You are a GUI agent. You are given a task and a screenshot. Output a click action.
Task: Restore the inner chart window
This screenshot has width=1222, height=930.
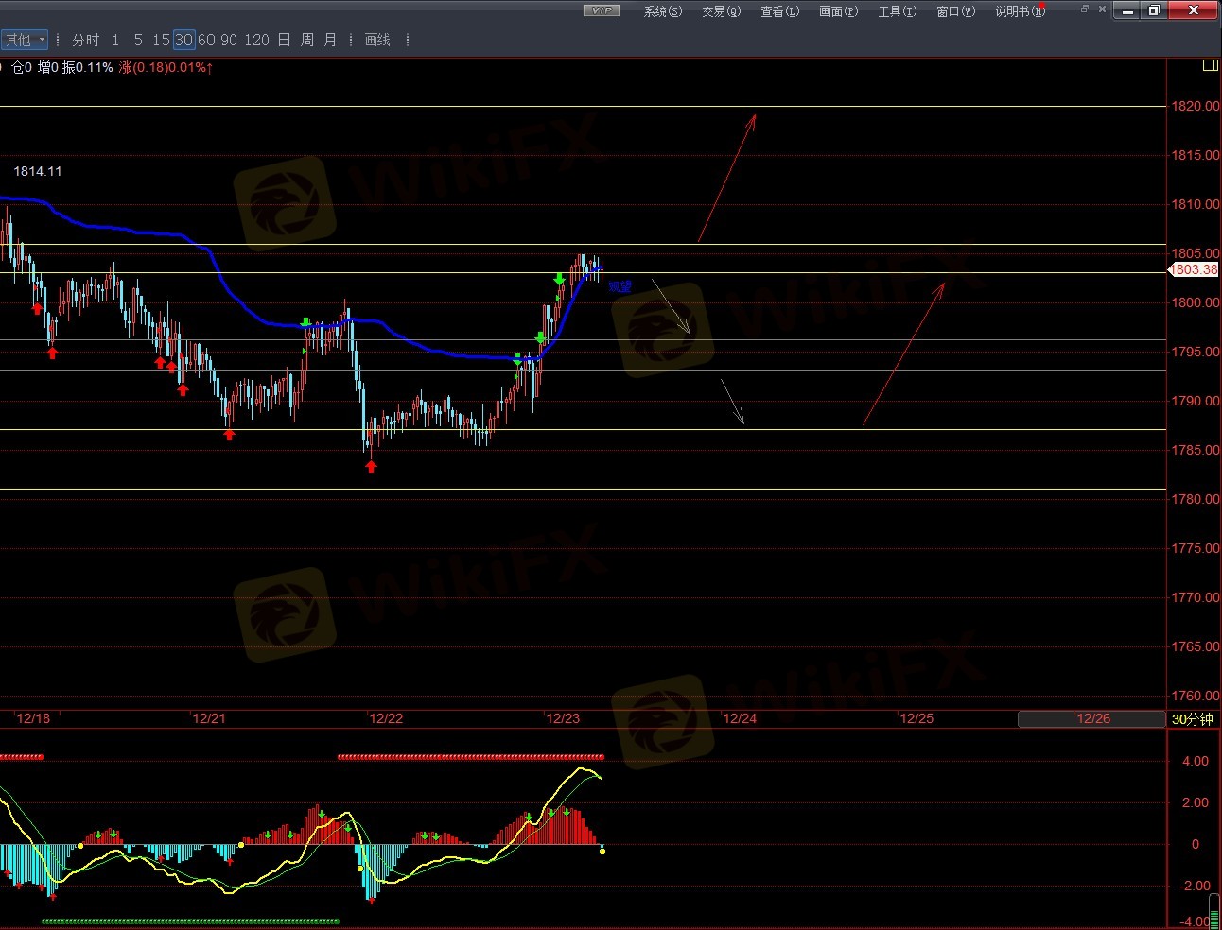(x=1084, y=9)
